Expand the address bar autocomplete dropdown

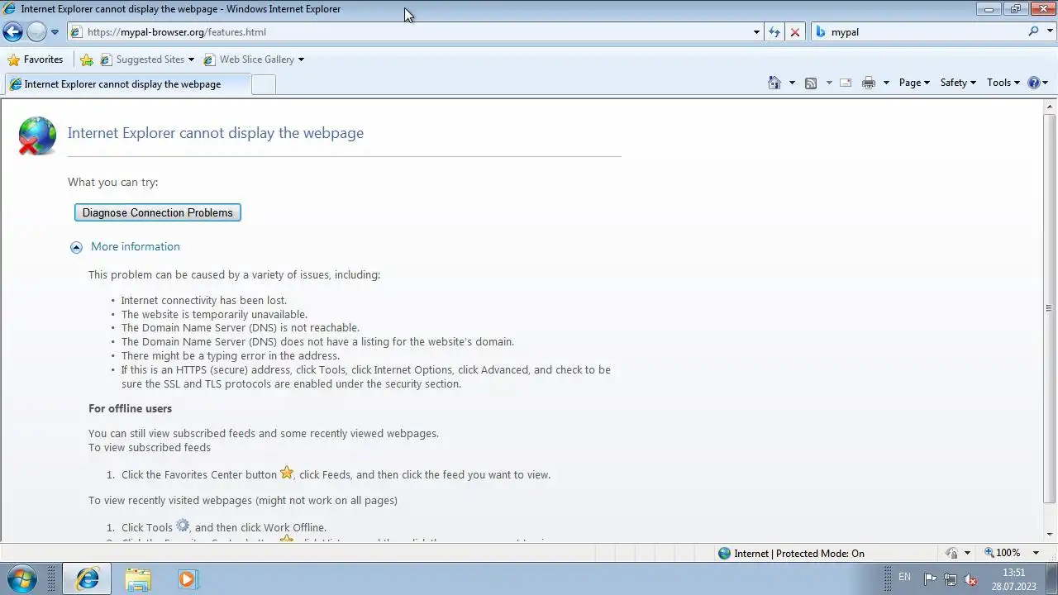756,32
